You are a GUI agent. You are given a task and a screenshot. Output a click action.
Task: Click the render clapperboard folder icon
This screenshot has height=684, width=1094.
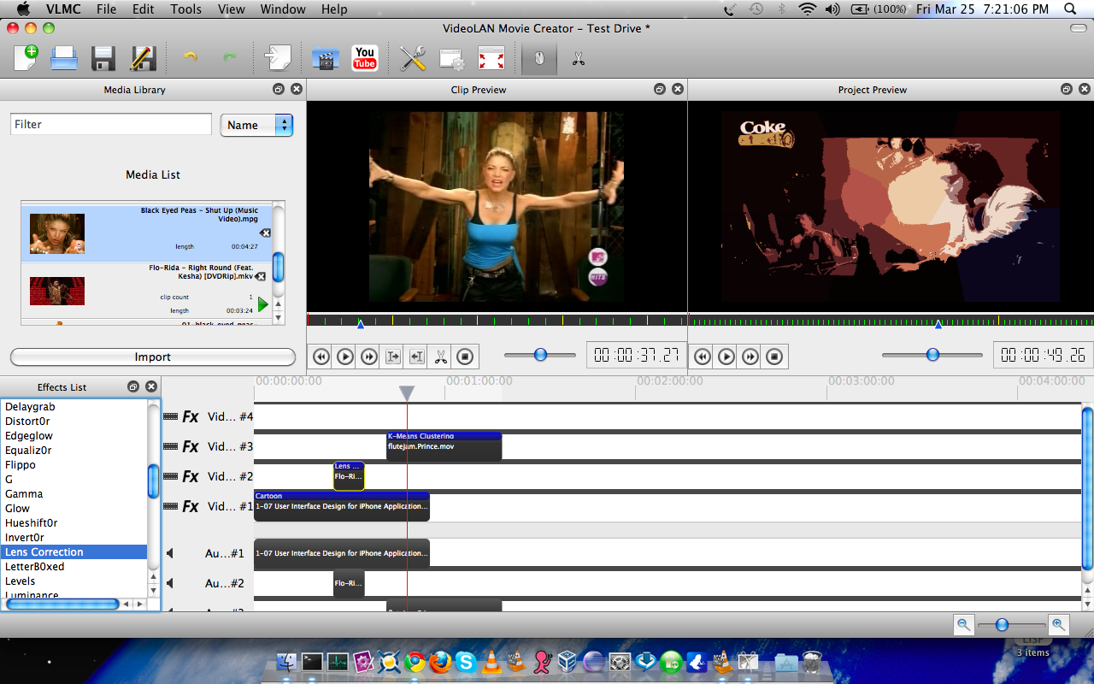coord(325,58)
